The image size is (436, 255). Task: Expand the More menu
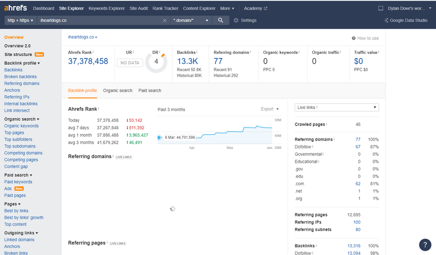pyautogui.click(x=227, y=8)
